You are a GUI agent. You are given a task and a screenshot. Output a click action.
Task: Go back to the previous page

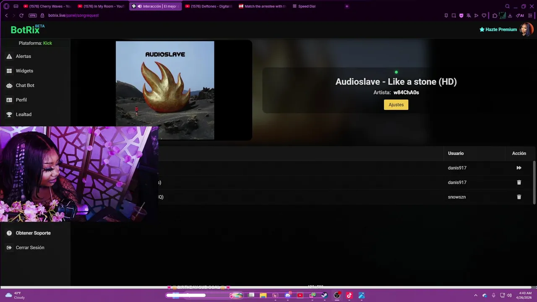point(6,16)
